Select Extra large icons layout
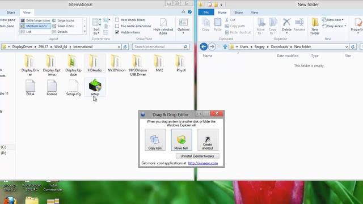The image size is (363, 204). 35,20
